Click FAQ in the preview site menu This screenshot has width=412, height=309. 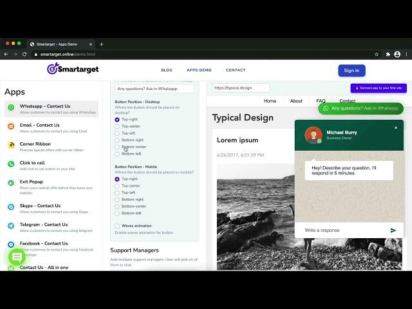tap(321, 101)
